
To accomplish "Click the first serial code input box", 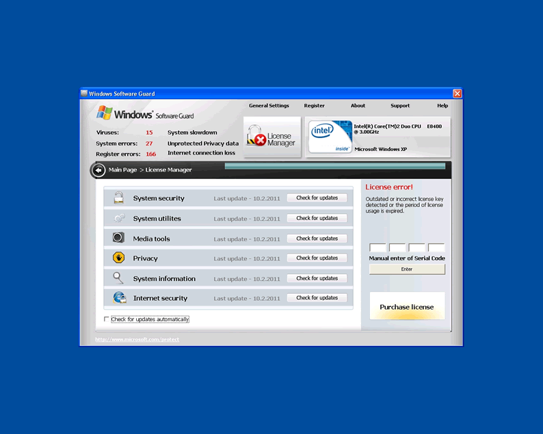I will point(378,248).
